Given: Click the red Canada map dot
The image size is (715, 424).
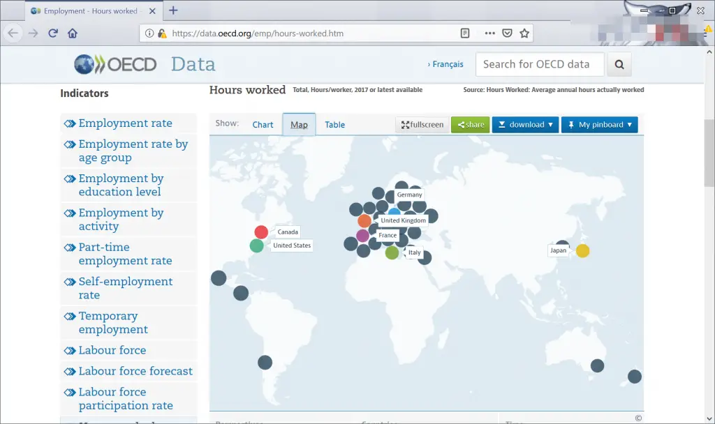Looking at the screenshot, I should (x=261, y=232).
